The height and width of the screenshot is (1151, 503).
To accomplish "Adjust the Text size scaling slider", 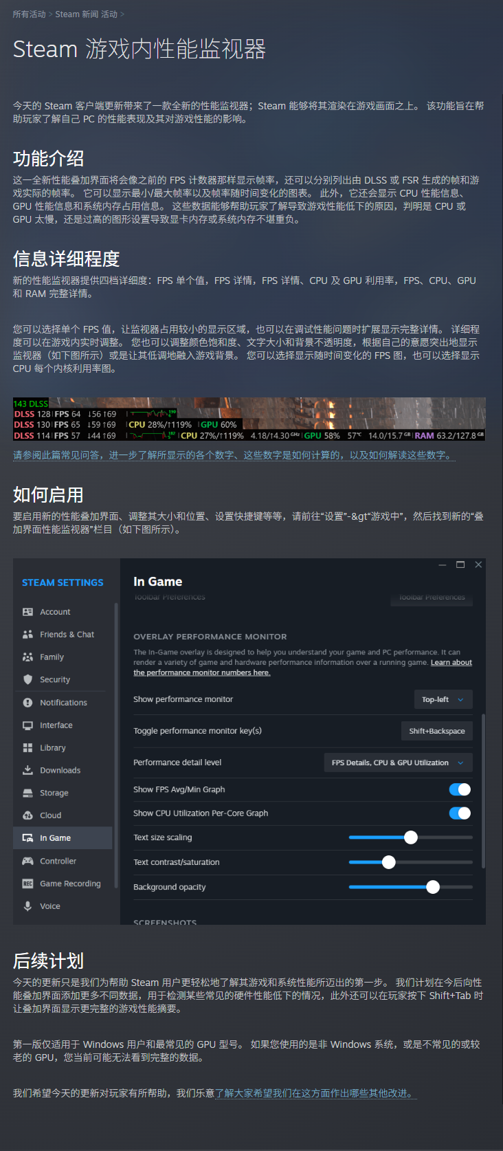I will (411, 837).
